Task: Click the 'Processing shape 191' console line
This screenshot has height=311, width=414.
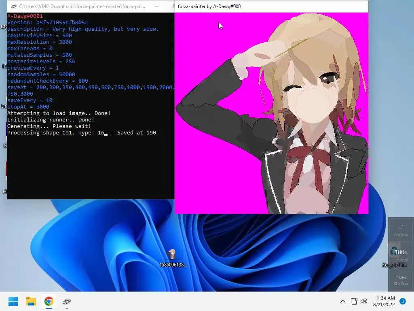Action: click(82, 133)
